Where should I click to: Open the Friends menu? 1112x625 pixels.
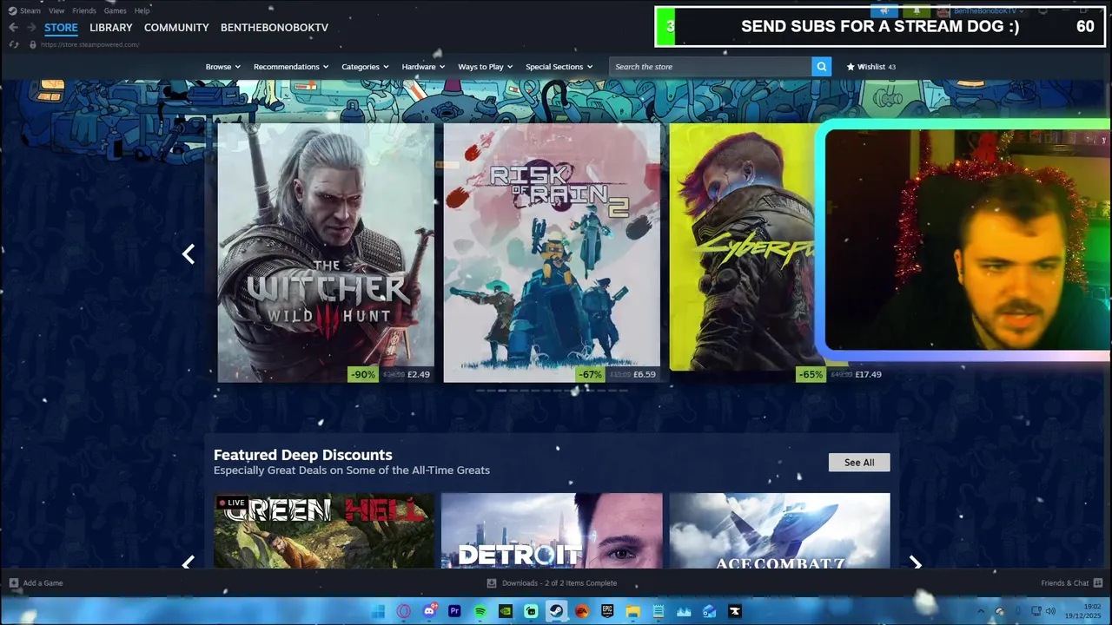point(84,10)
